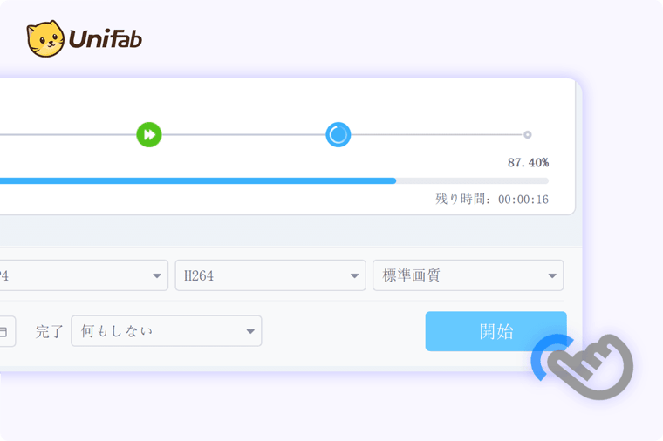Select the small grey end-point circle marker
The image size is (663, 441).
click(527, 135)
